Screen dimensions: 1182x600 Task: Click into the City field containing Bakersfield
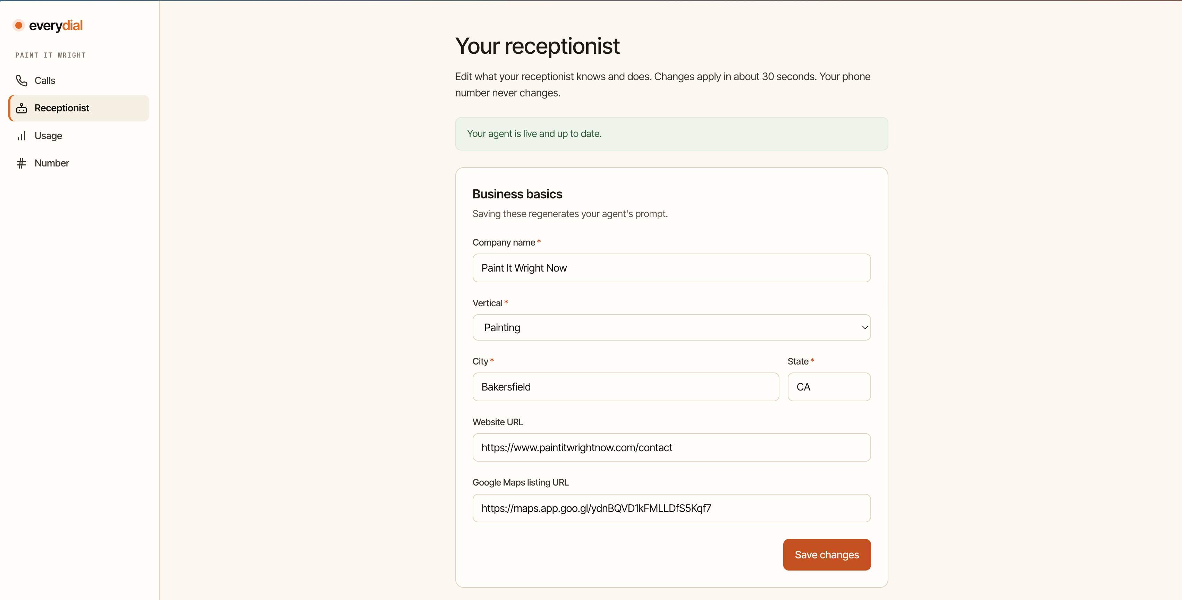point(625,387)
